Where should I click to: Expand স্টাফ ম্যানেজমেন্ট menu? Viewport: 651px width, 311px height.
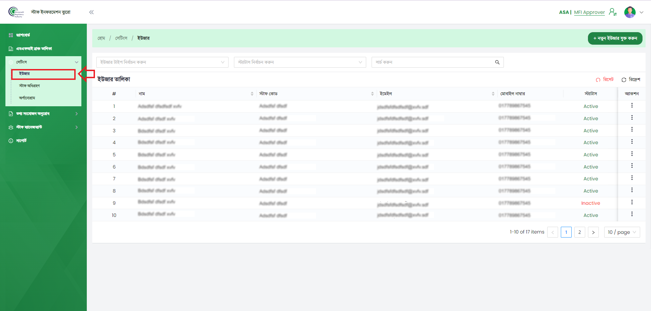(x=43, y=127)
